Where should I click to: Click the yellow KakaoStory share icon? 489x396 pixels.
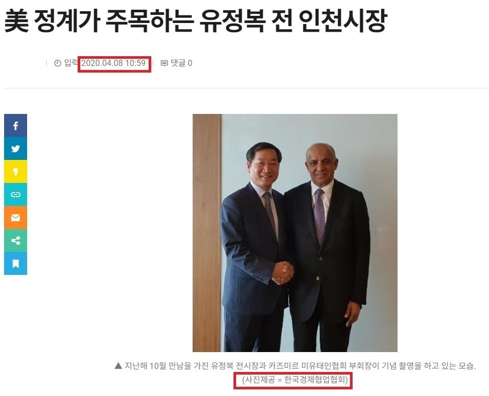tap(16, 172)
